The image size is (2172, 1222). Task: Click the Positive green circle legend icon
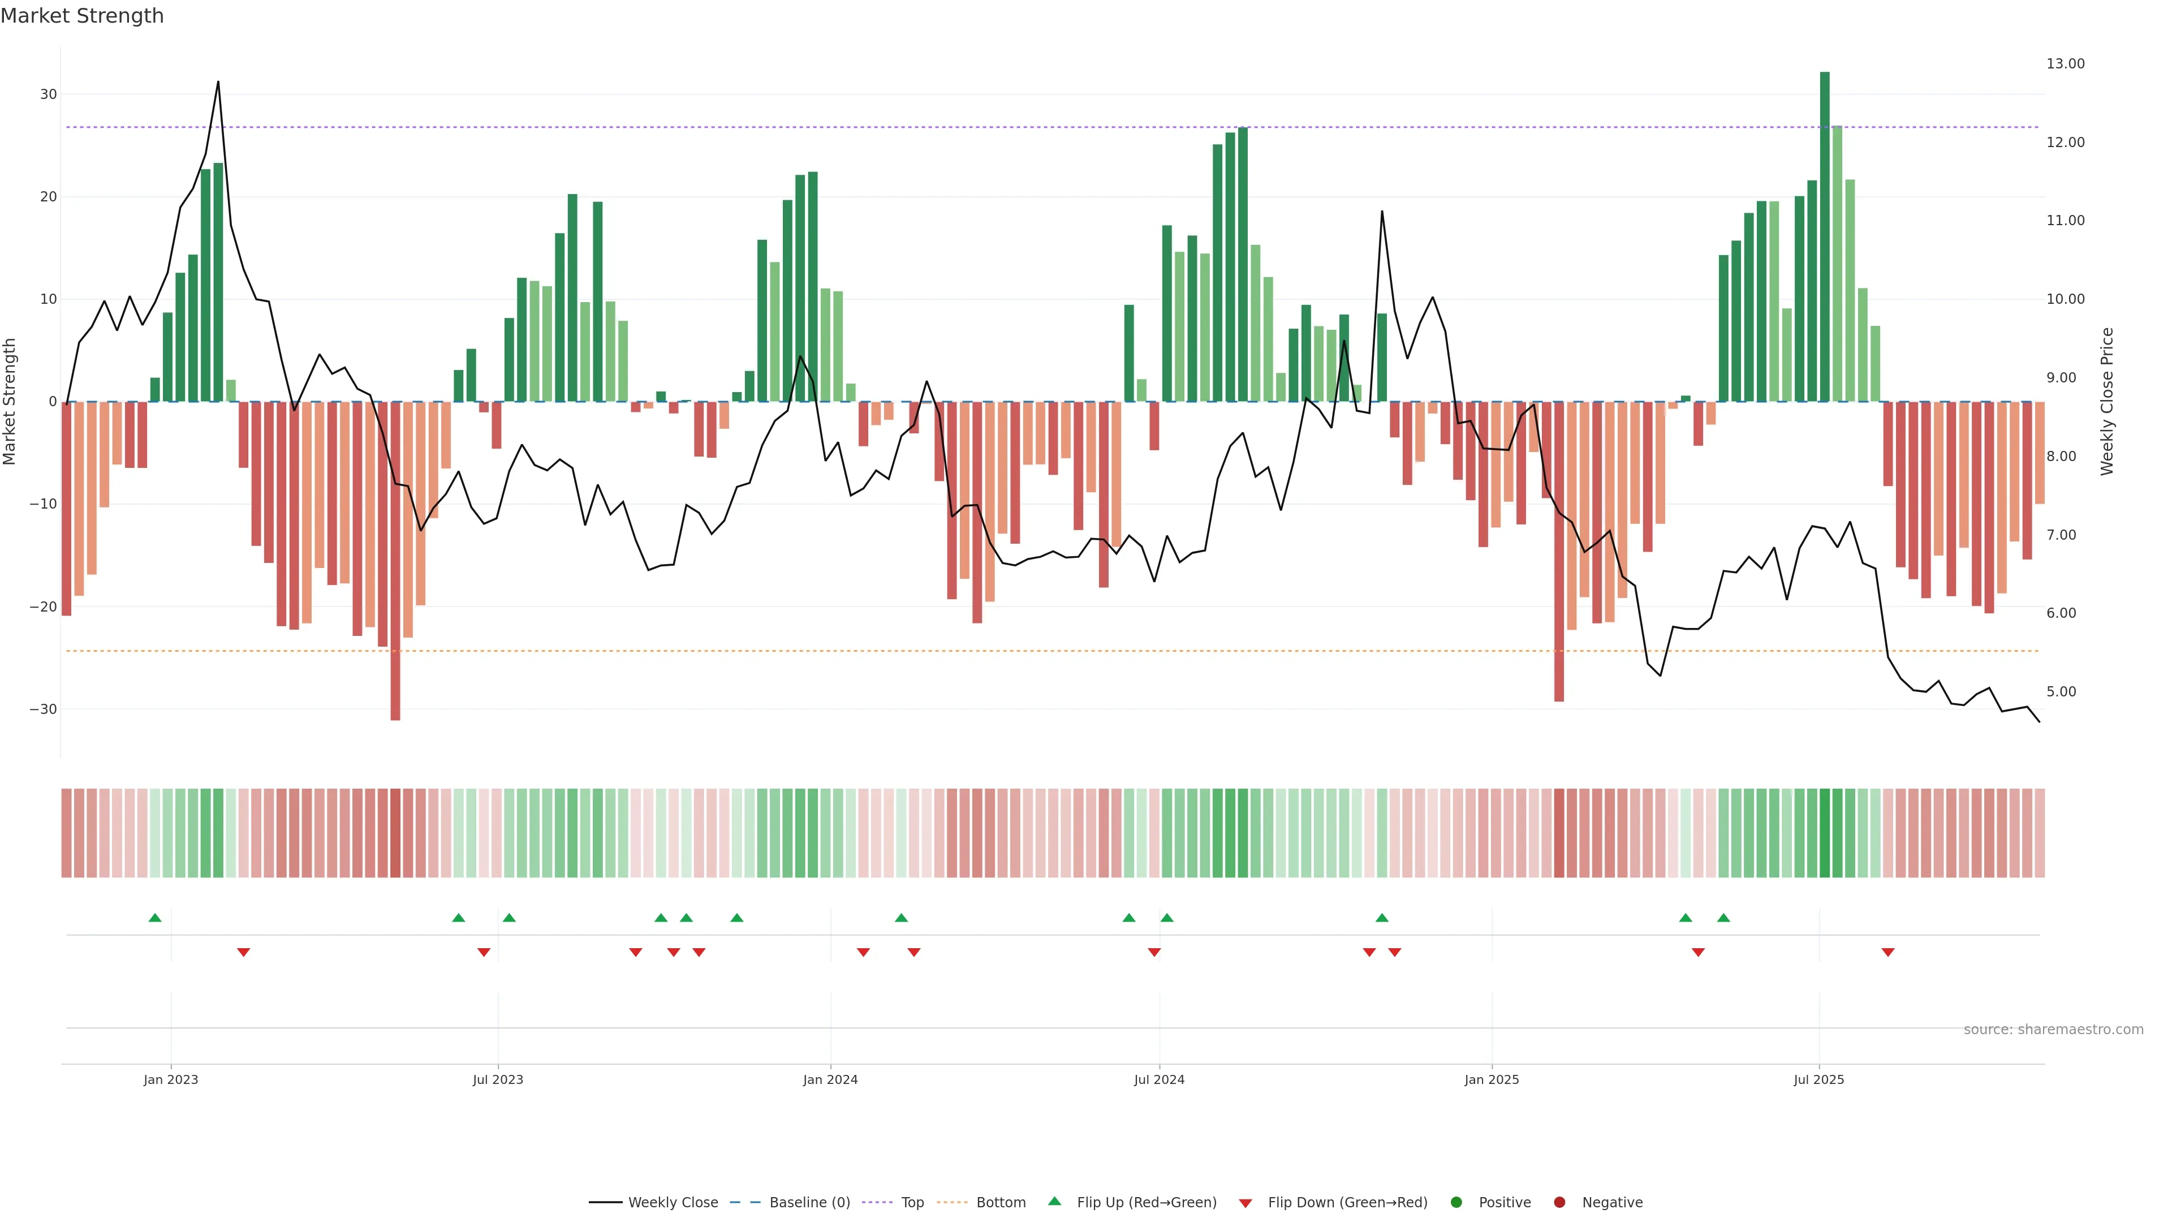click(1456, 1203)
